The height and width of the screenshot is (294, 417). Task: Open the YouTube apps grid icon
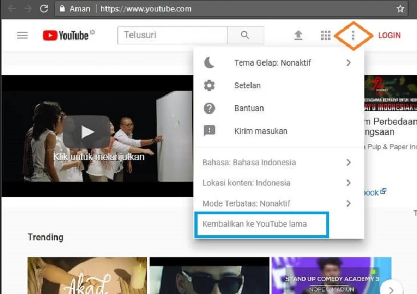(x=325, y=35)
